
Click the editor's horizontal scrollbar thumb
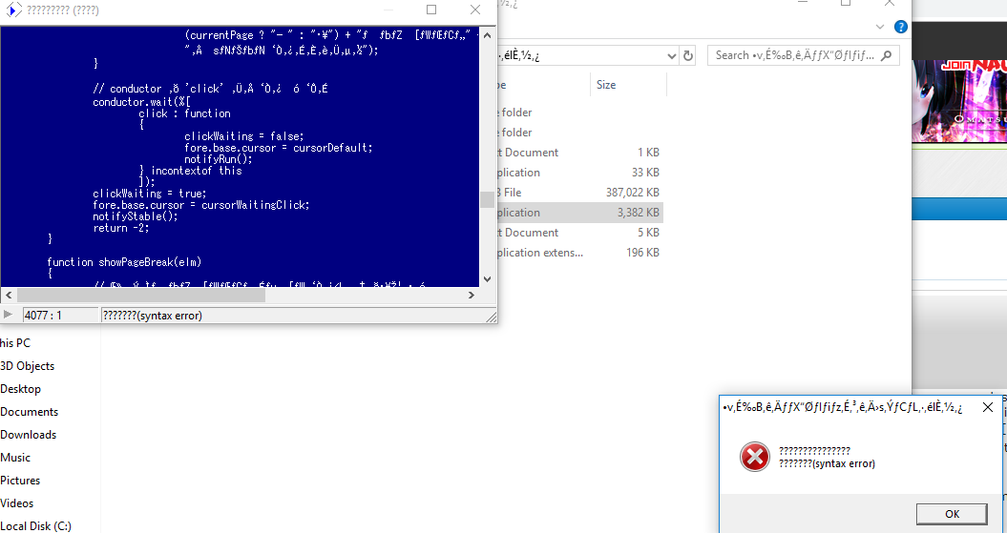pyautogui.click(x=140, y=295)
